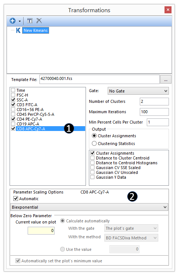Click the CD8 APC-Cy7-A list row text
The height and width of the screenshot is (276, 180).
(x=31, y=129)
